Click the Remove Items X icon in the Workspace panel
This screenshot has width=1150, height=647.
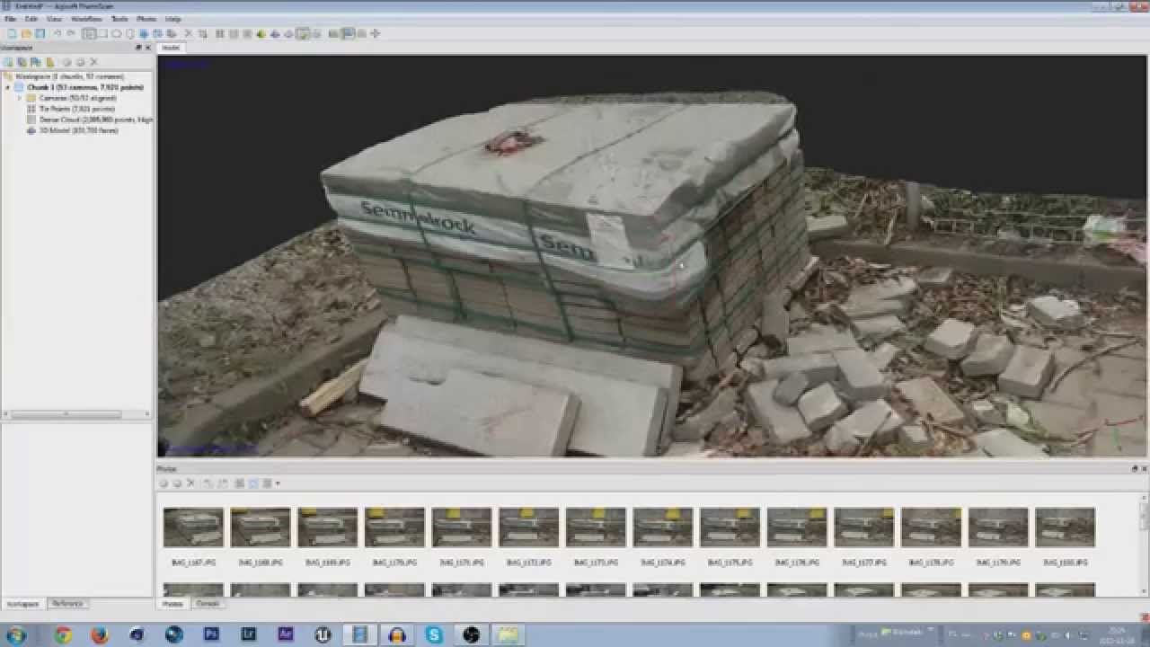[94, 62]
